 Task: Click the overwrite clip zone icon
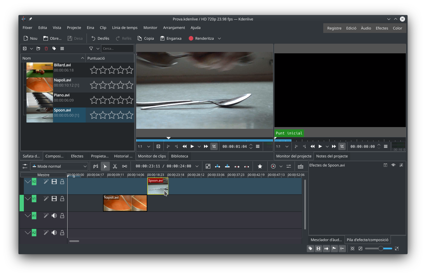coord(227,166)
